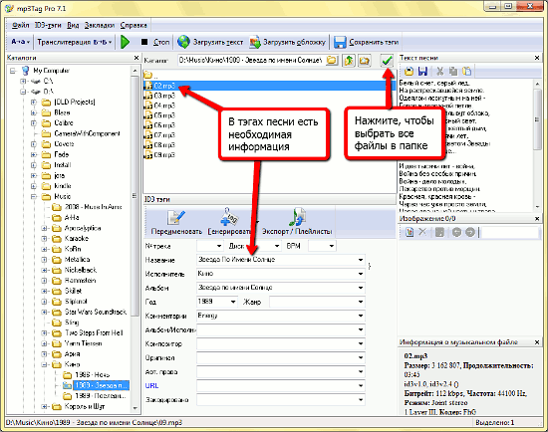Close the Каталоги panel
Screen dimensions: 548x432
point(137,58)
